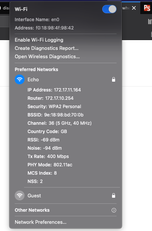Click the lock icon beside Echo
This screenshot has width=152, height=231.
coord(114,79)
